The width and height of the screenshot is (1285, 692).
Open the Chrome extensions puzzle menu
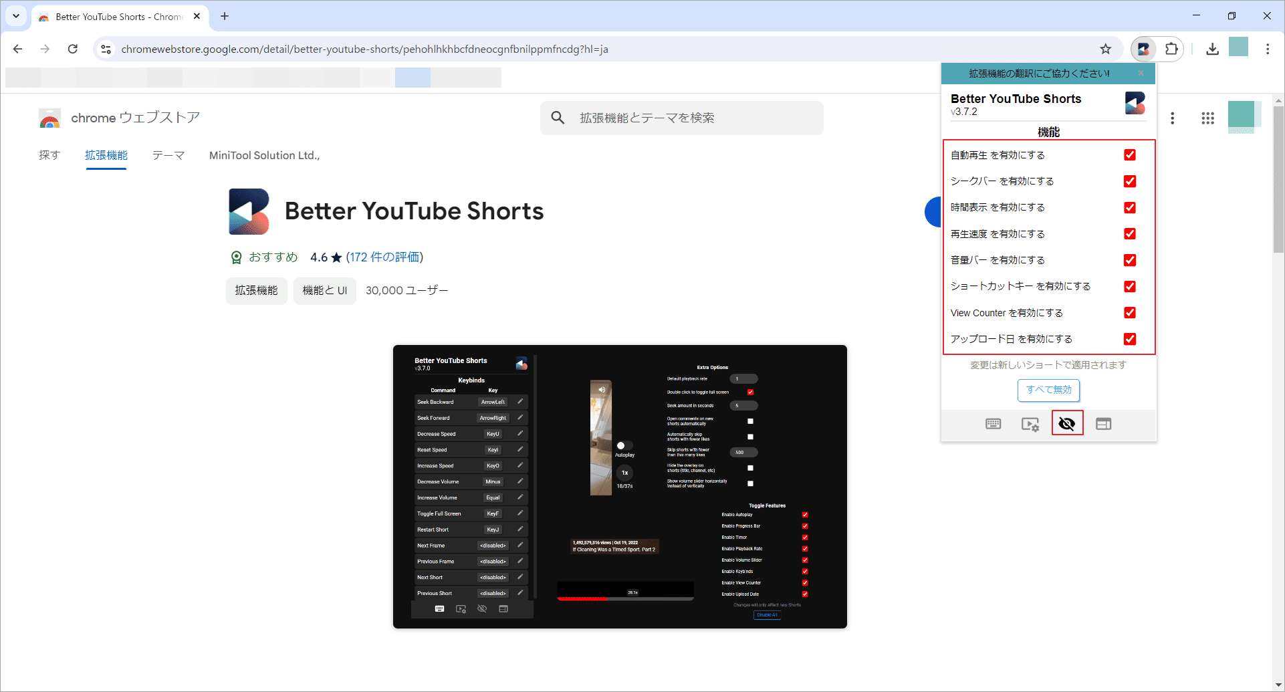point(1171,49)
